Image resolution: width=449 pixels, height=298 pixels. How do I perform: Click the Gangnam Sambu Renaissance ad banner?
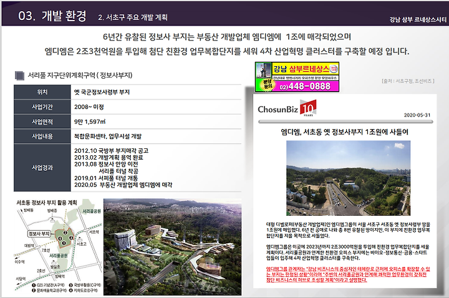click(x=297, y=77)
